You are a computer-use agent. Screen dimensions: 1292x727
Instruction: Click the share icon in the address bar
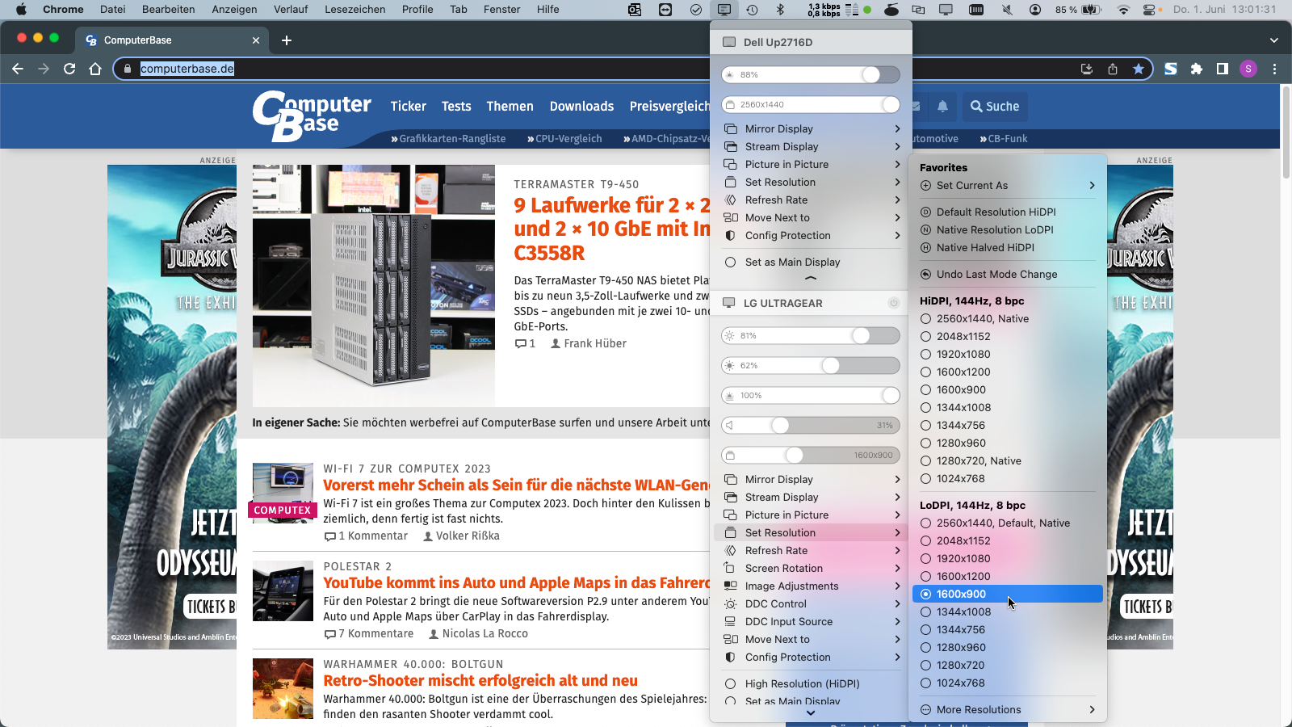click(1113, 69)
